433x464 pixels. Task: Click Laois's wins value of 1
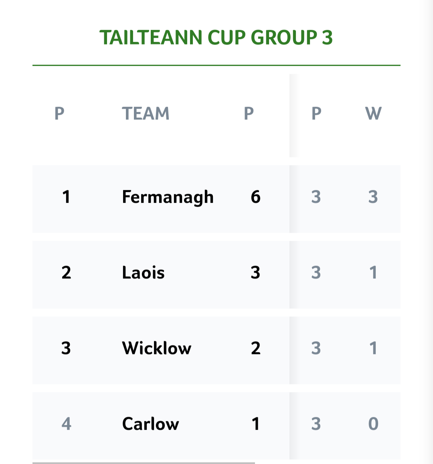tap(373, 273)
